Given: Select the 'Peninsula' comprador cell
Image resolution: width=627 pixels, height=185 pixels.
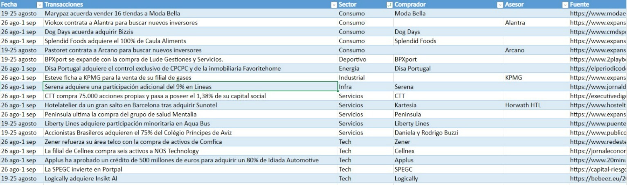Looking at the screenshot, I should pos(449,115).
